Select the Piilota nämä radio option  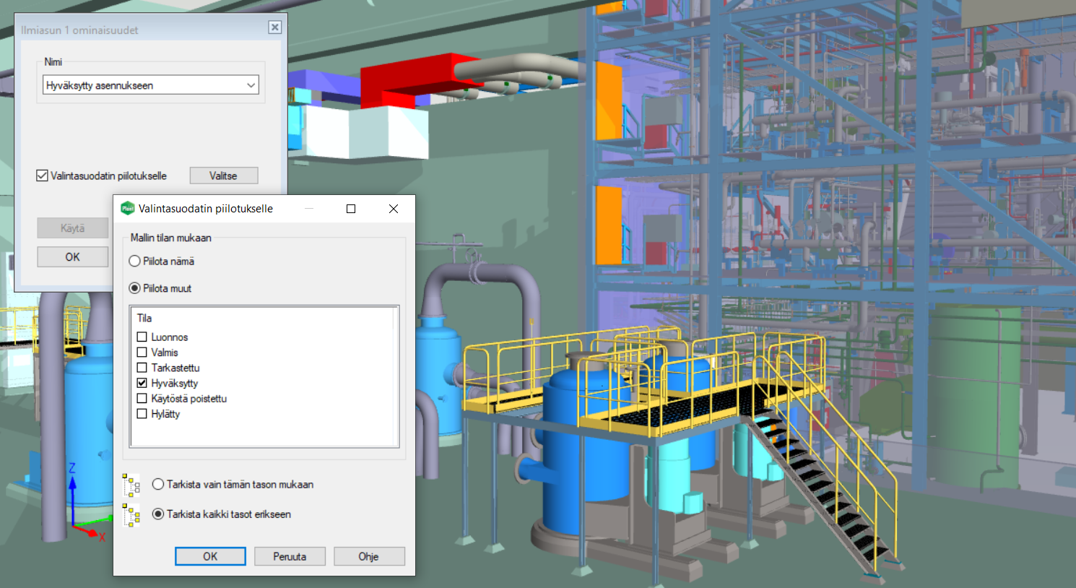[134, 261]
